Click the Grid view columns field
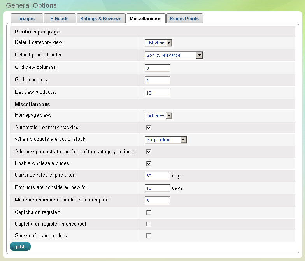Viewport: 305px width, 261px height. 158,68
